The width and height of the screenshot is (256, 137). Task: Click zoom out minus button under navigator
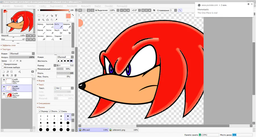pyautogui.click(x=27, y=36)
